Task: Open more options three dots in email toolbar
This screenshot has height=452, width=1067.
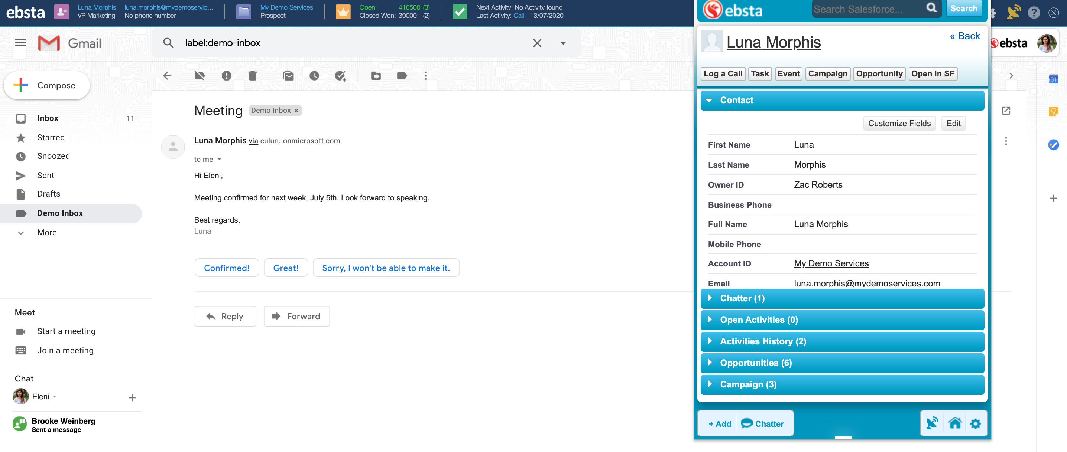Action: 425,76
